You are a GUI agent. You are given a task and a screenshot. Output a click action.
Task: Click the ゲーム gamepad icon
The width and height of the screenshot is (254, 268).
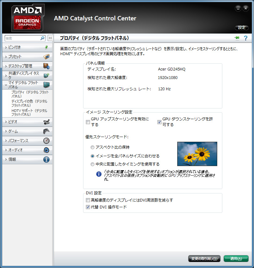tap(46, 131)
